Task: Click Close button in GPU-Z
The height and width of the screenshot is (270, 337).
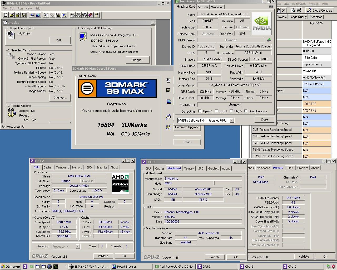Action: [264, 119]
